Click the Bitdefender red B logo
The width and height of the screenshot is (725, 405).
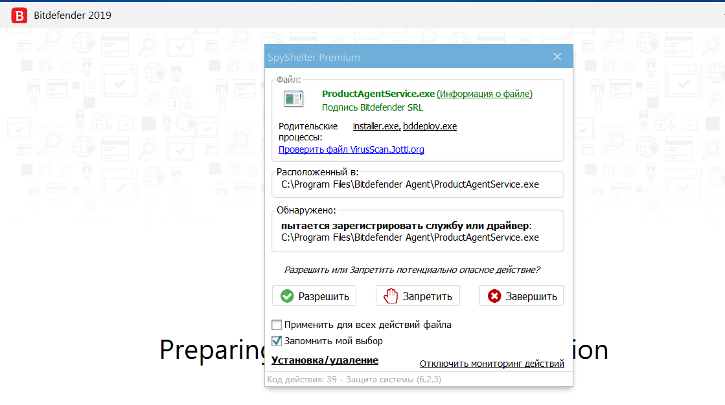click(19, 16)
